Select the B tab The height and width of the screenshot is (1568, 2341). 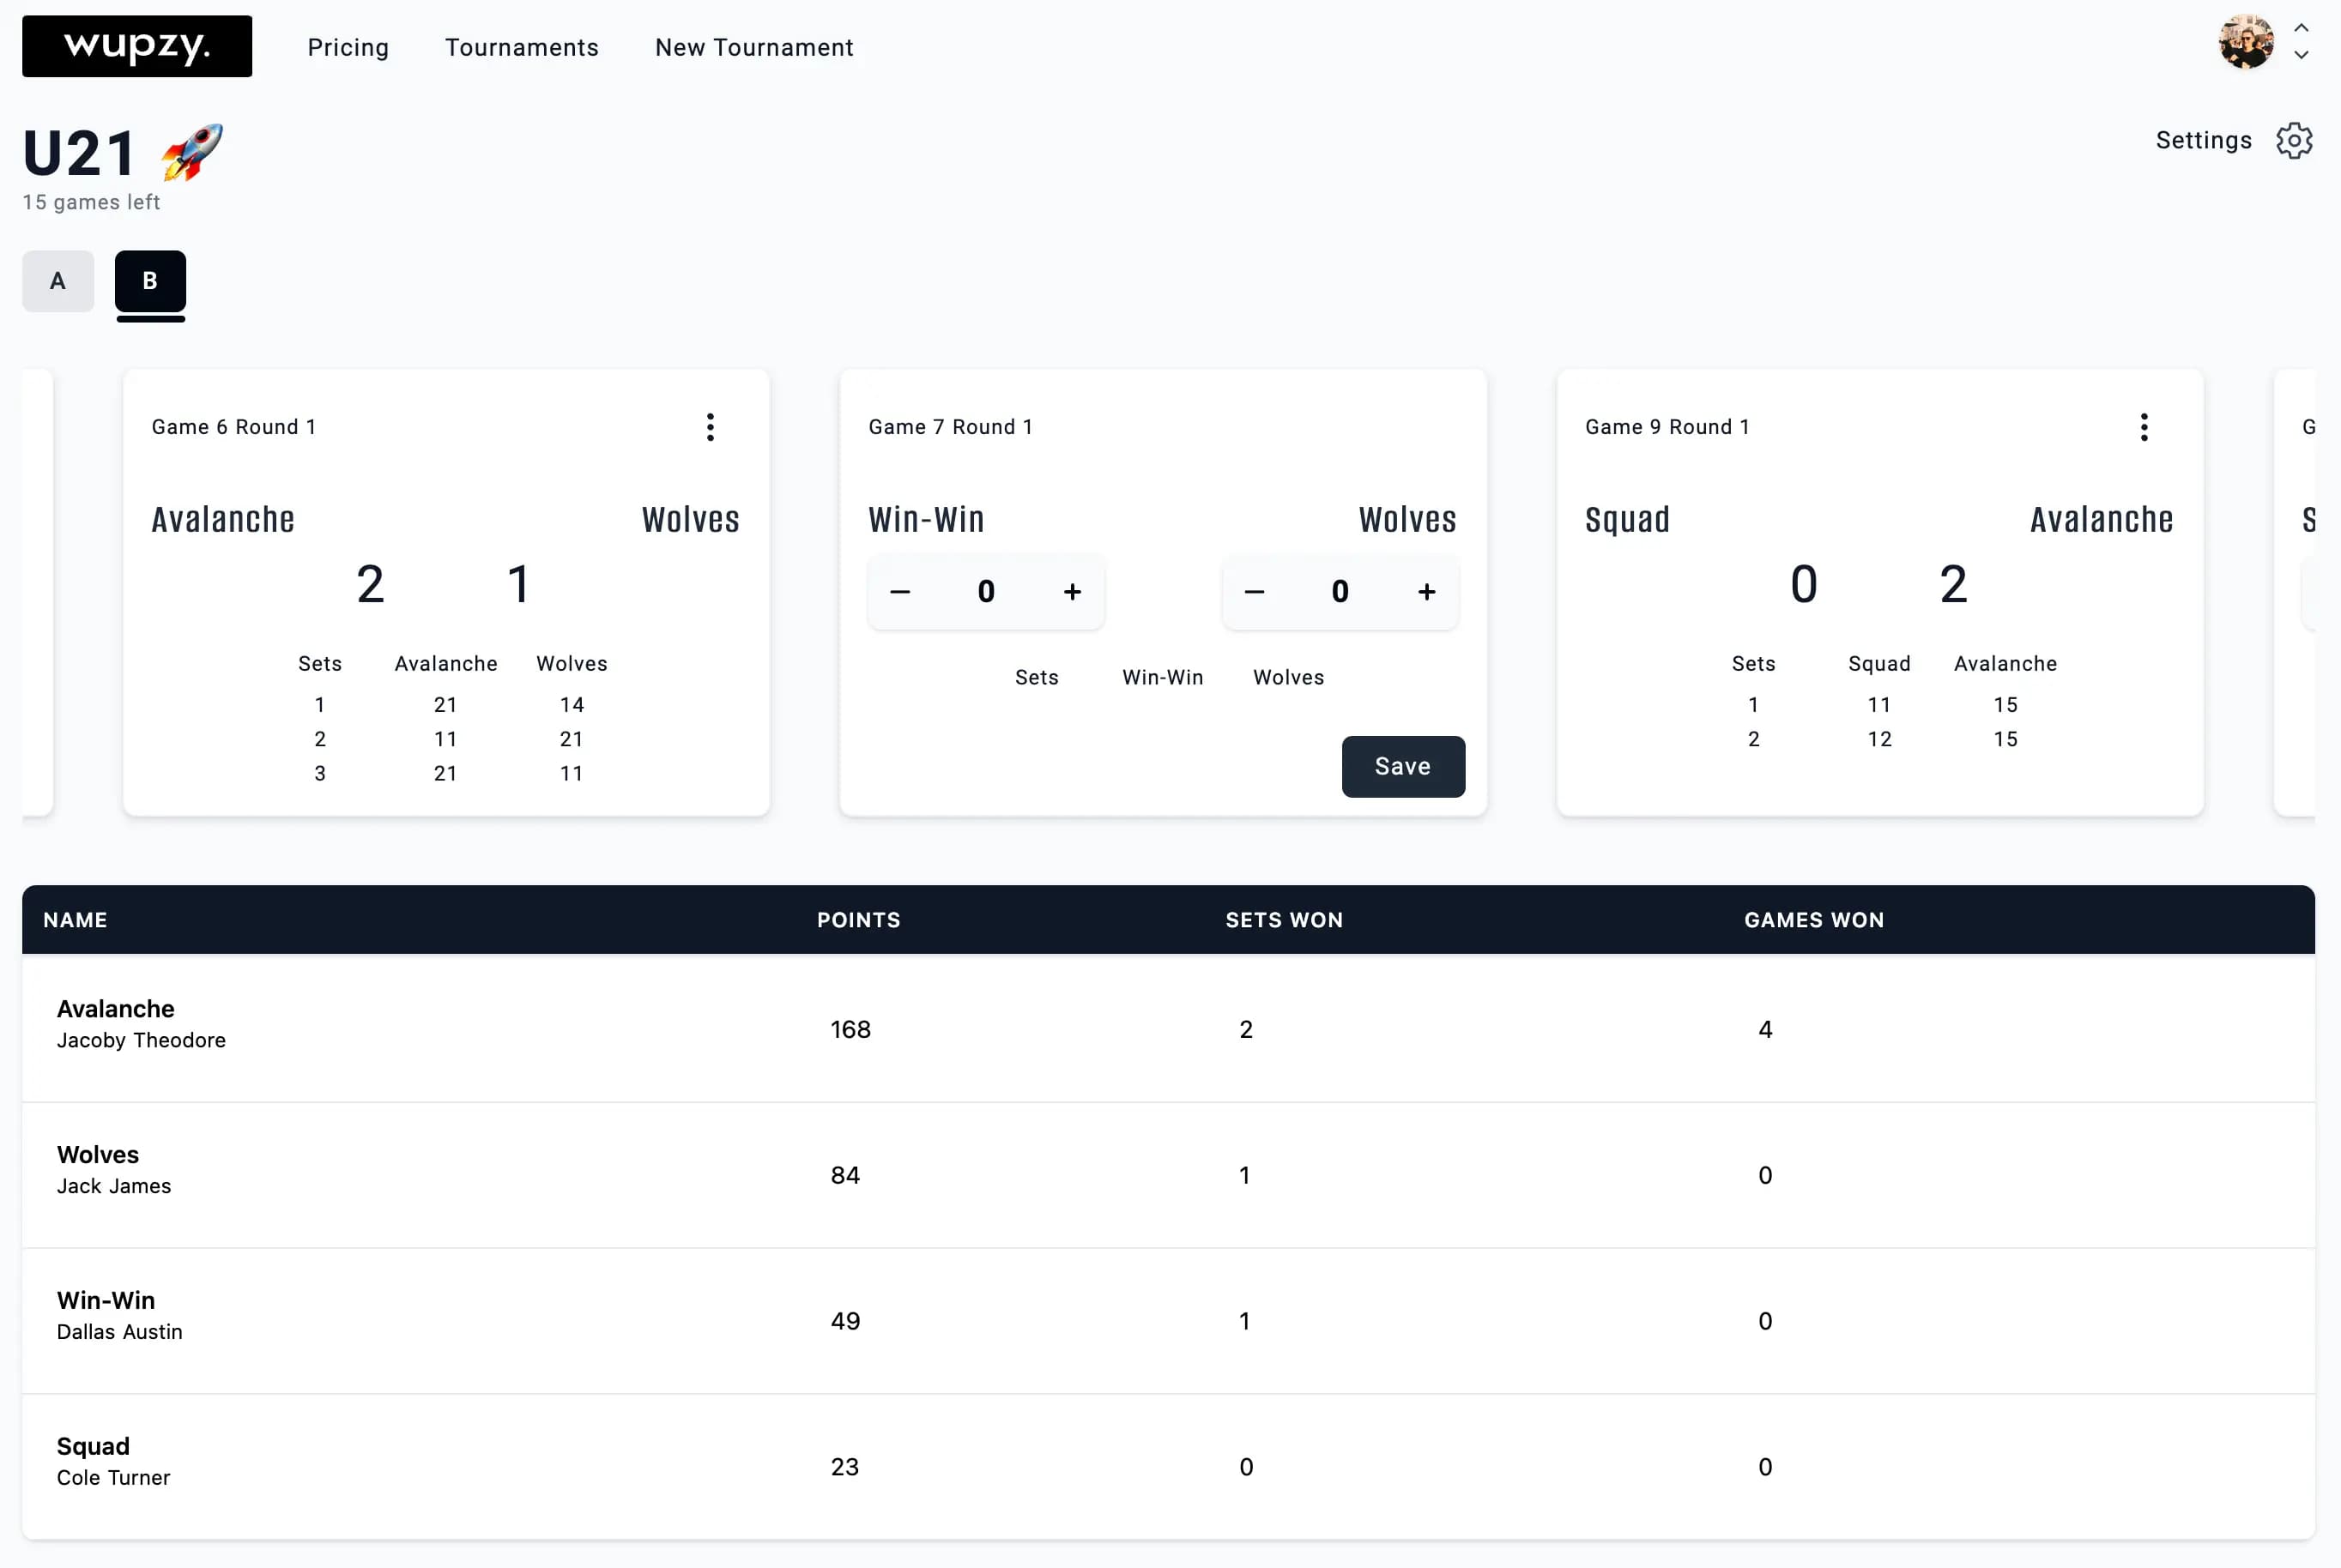(150, 280)
